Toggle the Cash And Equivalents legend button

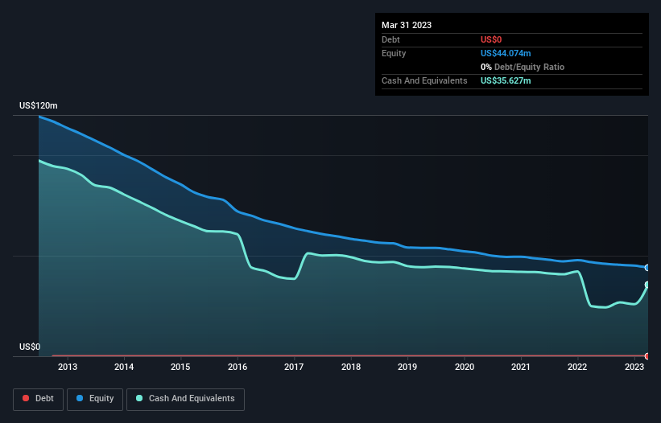point(185,399)
